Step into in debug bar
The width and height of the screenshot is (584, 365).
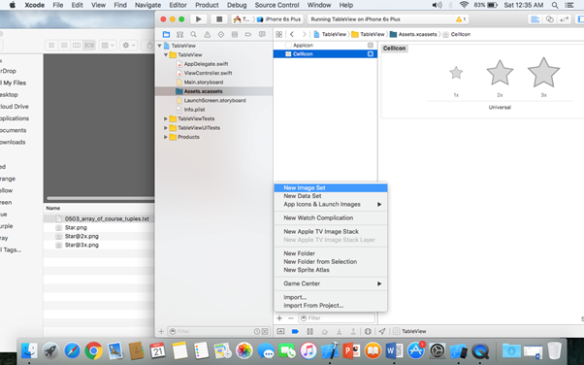coord(339,331)
